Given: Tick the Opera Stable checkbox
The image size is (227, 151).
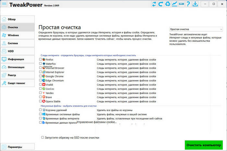Looking at the screenshot, I should point(41,101).
